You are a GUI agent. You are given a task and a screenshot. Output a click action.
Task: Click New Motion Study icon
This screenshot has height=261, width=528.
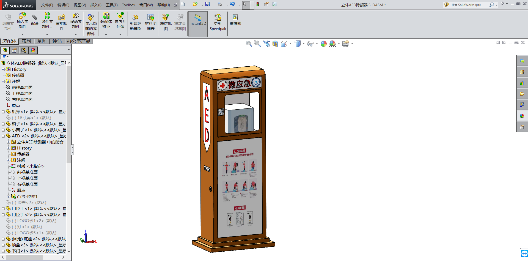(x=136, y=23)
